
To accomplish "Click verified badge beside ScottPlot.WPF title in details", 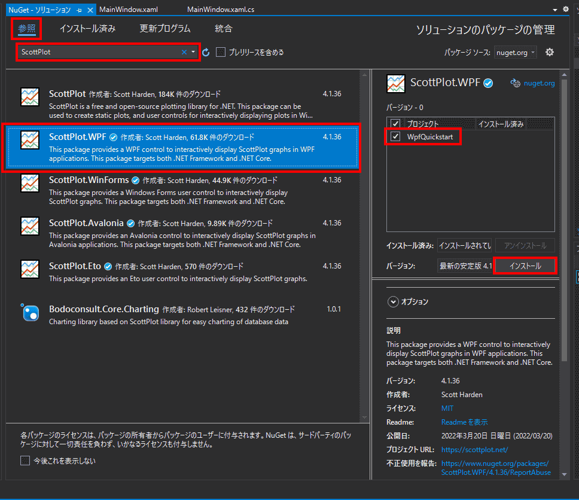I will (488, 84).
